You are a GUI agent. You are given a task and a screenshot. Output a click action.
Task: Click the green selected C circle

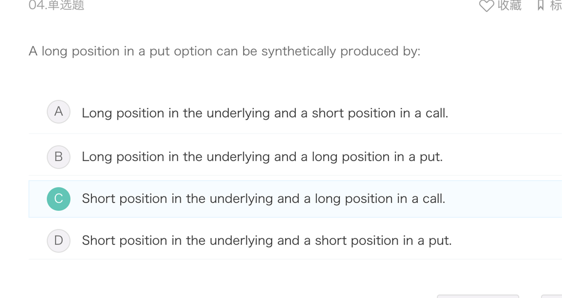(x=58, y=199)
